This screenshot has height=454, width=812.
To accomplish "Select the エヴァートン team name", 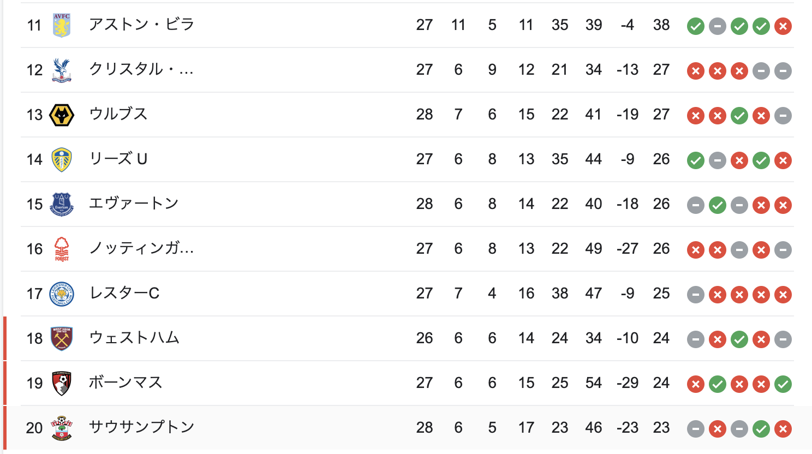I will [x=134, y=204].
